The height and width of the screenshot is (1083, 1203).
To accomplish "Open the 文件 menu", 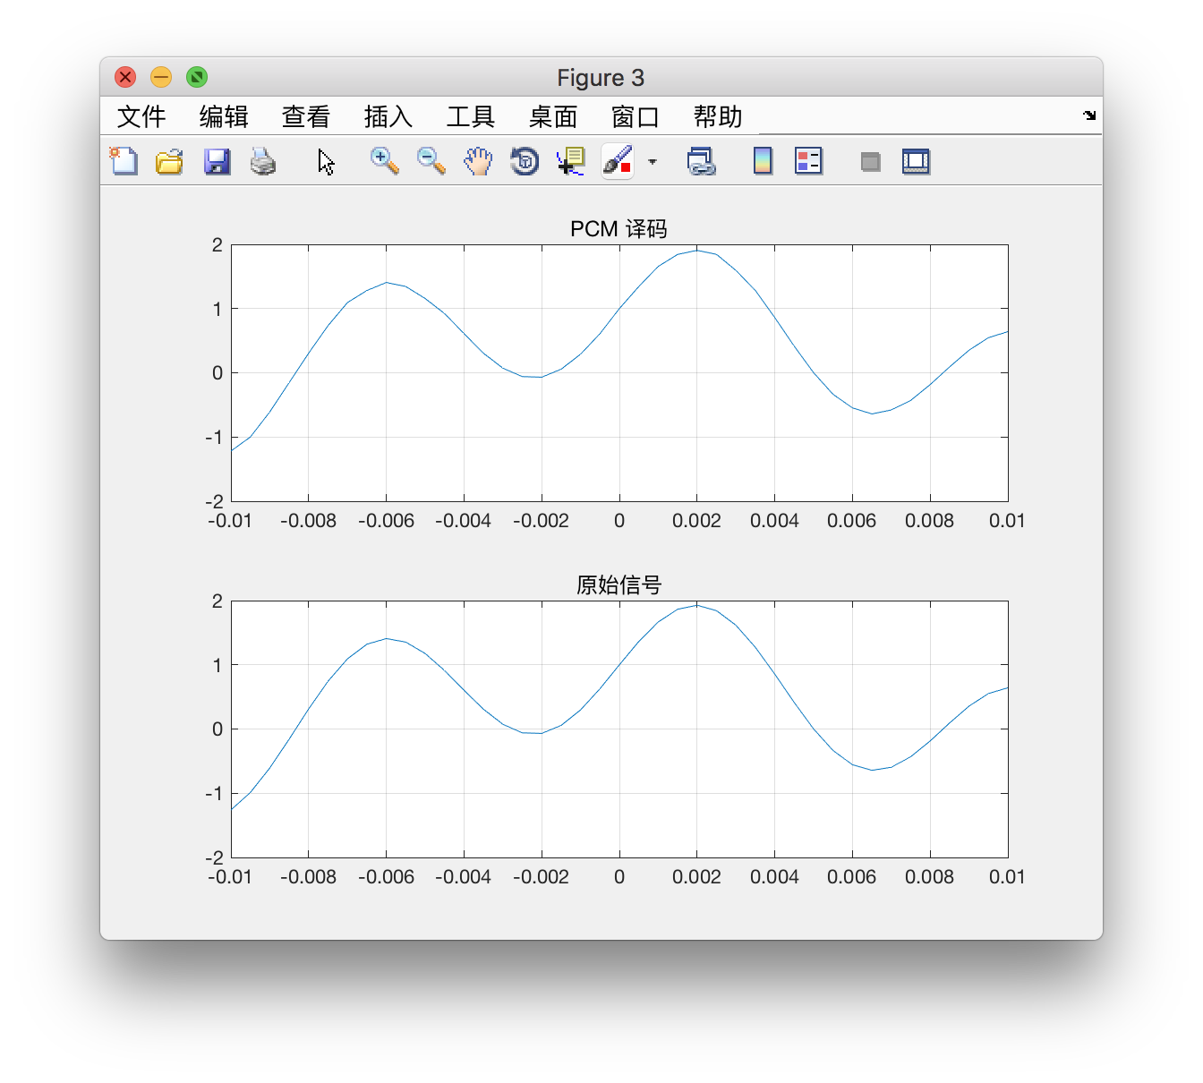I will 141,115.
